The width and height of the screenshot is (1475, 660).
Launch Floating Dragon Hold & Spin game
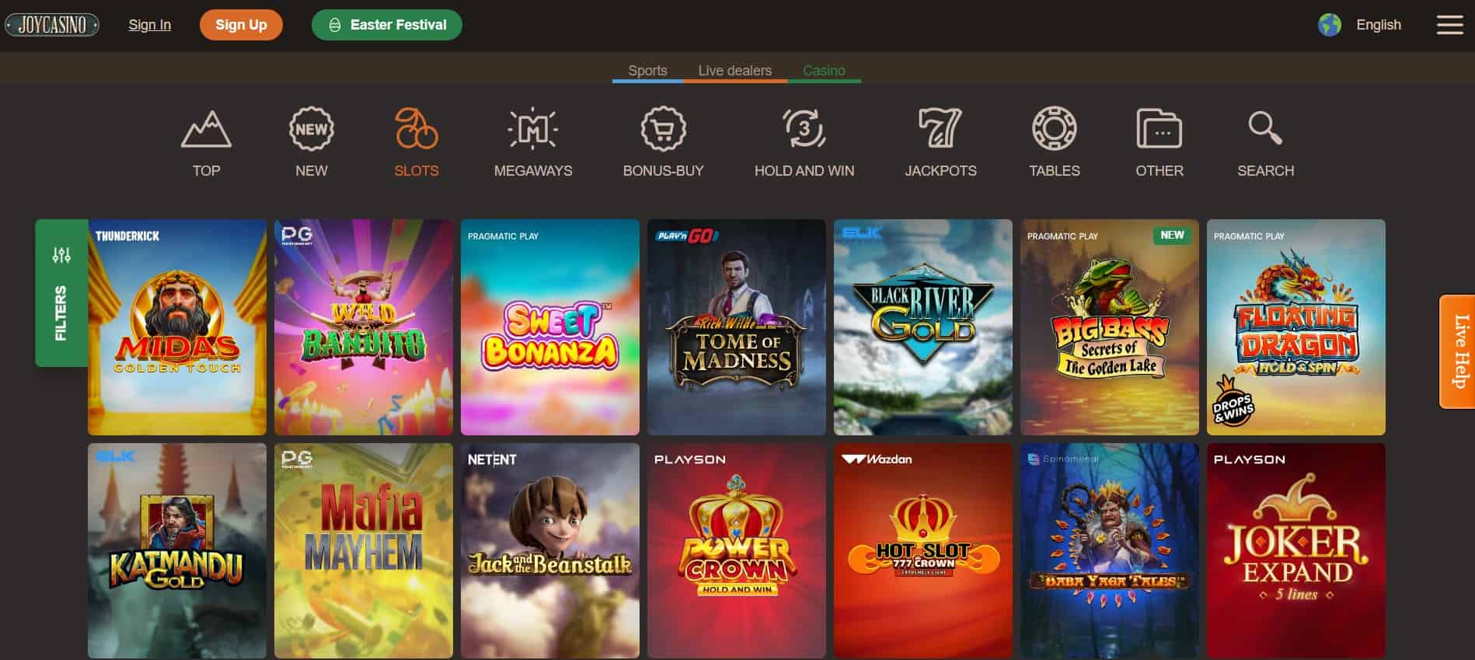click(1296, 327)
